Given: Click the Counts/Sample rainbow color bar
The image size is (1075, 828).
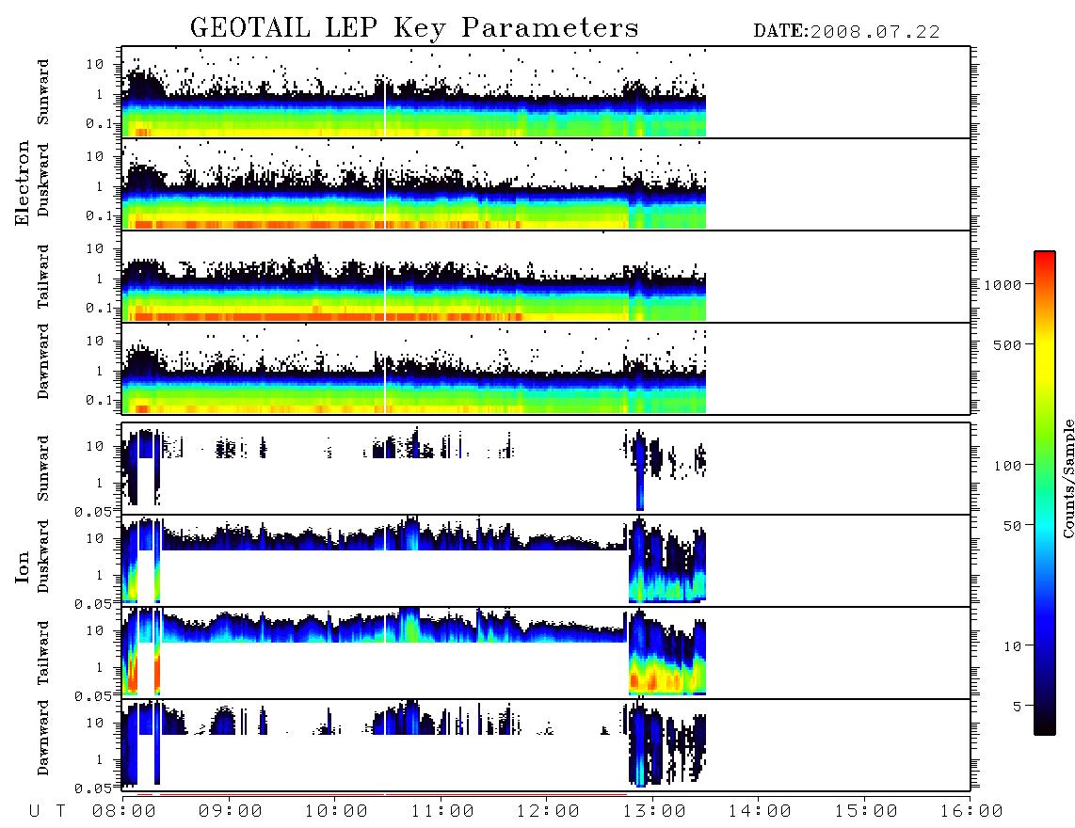Looking at the screenshot, I should 1045,494.
